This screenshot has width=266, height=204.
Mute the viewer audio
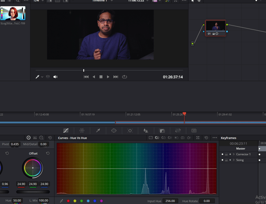55,77
